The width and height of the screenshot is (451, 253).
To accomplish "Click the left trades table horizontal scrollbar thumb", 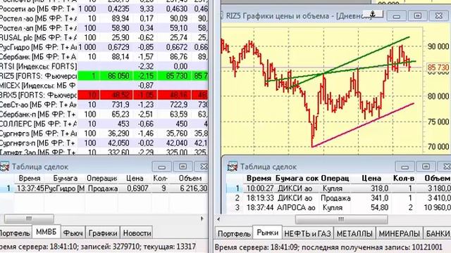I will pyautogui.click(x=29, y=219).
